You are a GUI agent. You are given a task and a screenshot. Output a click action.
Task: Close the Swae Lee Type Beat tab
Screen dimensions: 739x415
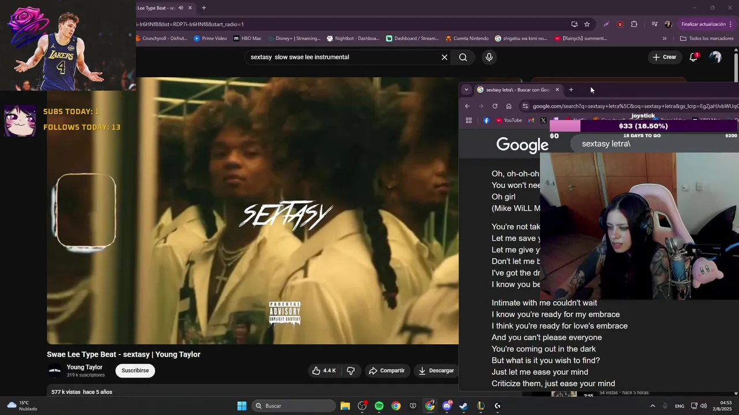(190, 8)
